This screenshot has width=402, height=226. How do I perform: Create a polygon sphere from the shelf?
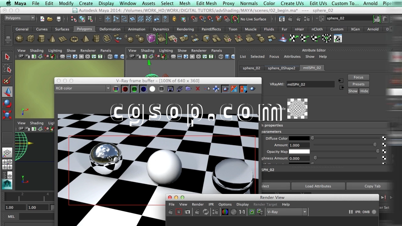coord(19,39)
